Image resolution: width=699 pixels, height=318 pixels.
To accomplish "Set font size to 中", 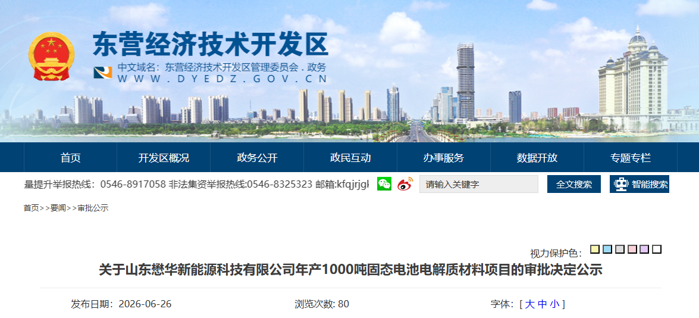I will pyautogui.click(x=542, y=304).
